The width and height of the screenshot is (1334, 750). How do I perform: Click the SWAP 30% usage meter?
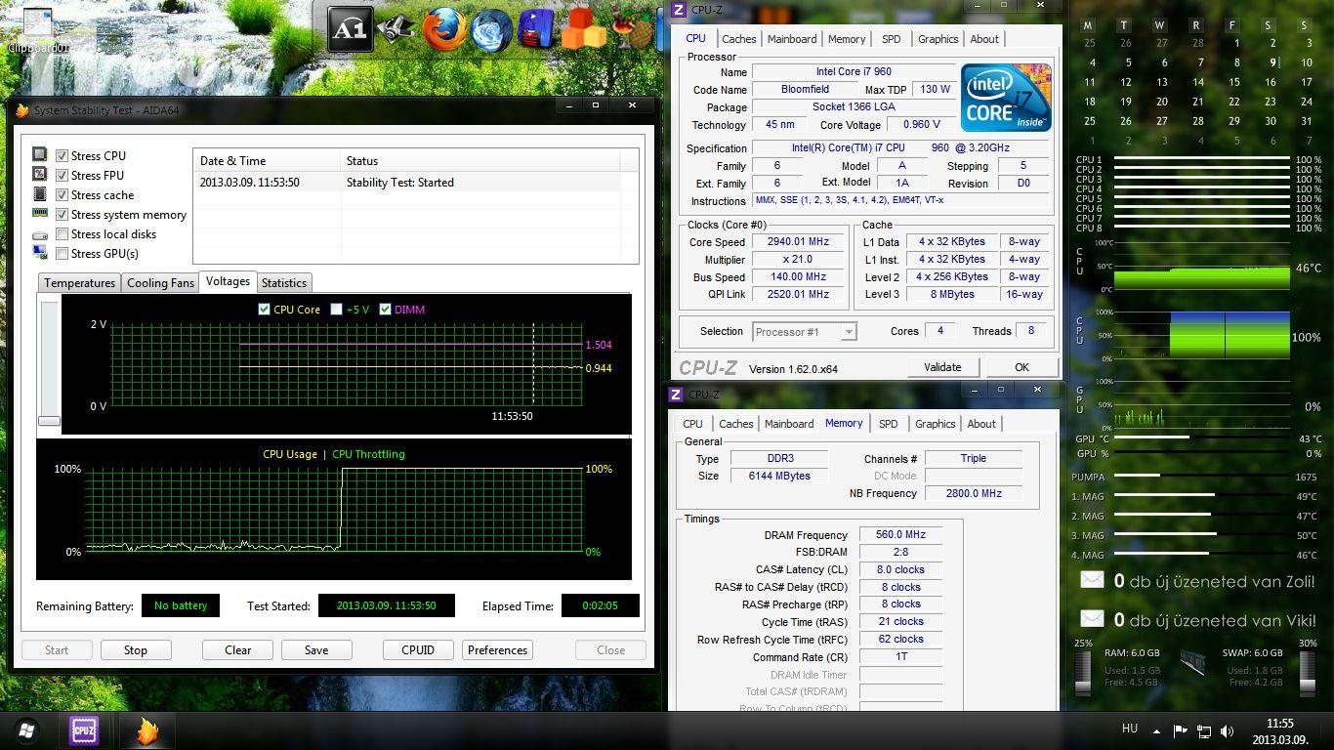coord(1308,672)
